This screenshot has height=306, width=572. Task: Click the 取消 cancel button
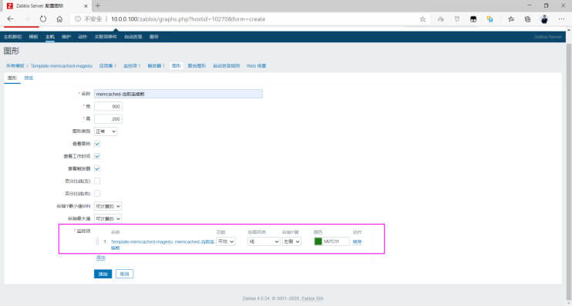click(x=124, y=274)
